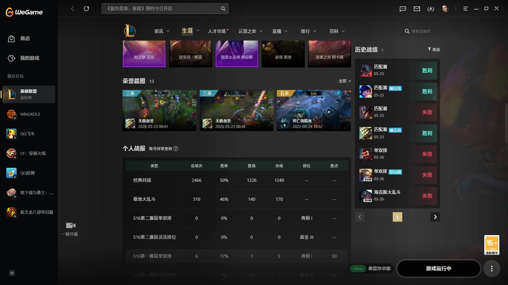This screenshot has height=285, width=508.
Task: Expand the 生涯 dropdown arrow
Action: (x=198, y=31)
